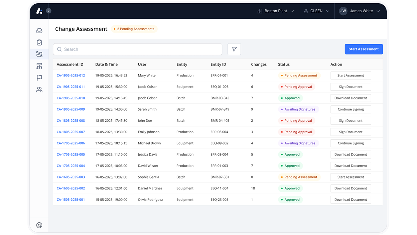Toggle the sidebar expand arrow near the logo
417x235 pixels.
(49, 10)
